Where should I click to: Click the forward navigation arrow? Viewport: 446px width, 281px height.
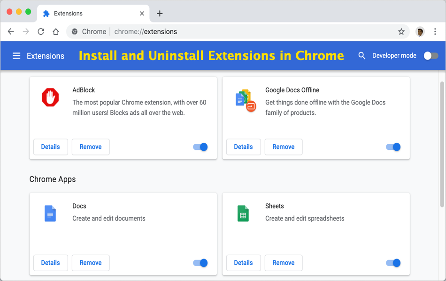[26, 31]
